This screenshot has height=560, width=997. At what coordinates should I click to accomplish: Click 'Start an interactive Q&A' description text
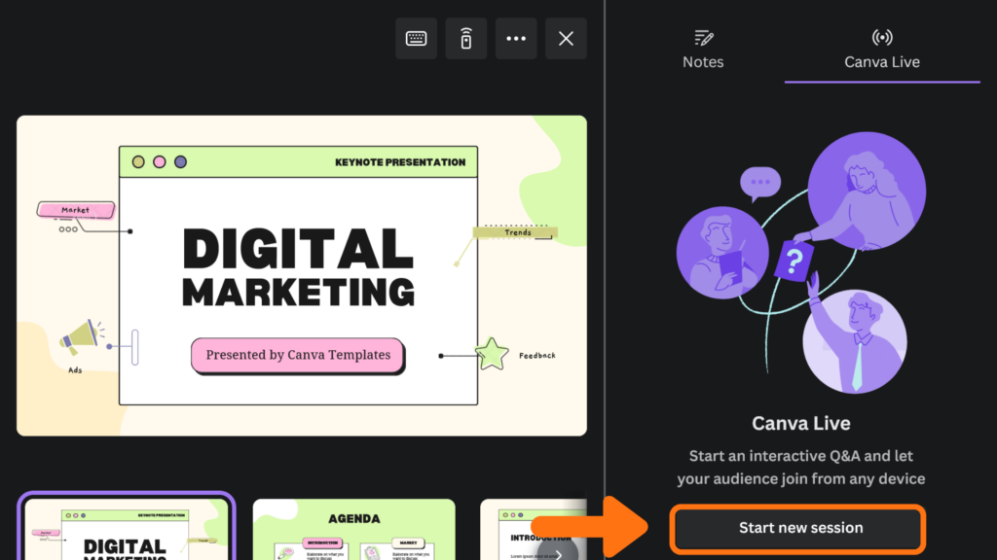point(800,468)
